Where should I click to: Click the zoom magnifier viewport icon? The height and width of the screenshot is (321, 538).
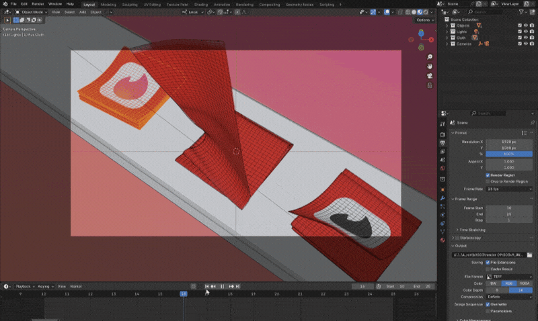(x=430, y=56)
